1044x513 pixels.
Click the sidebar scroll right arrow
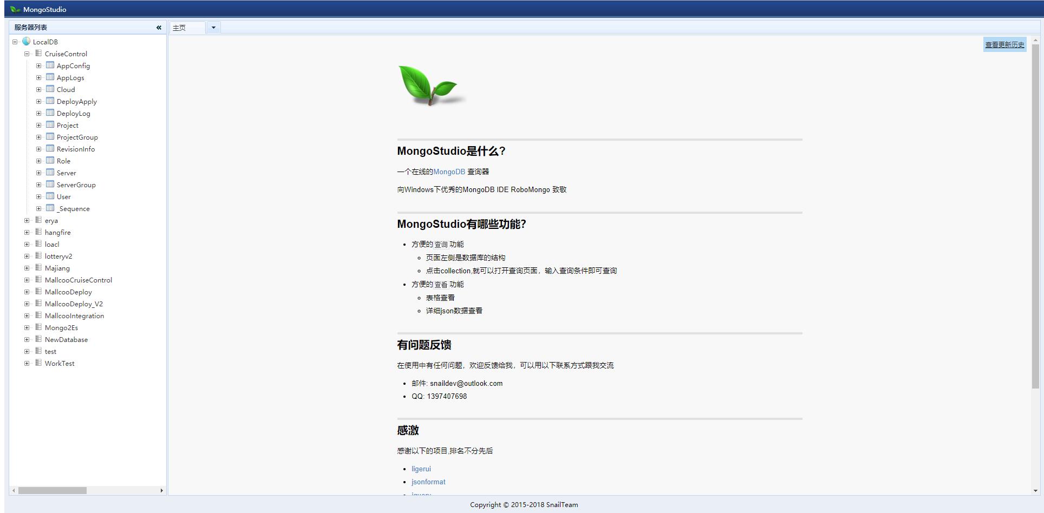(x=161, y=490)
